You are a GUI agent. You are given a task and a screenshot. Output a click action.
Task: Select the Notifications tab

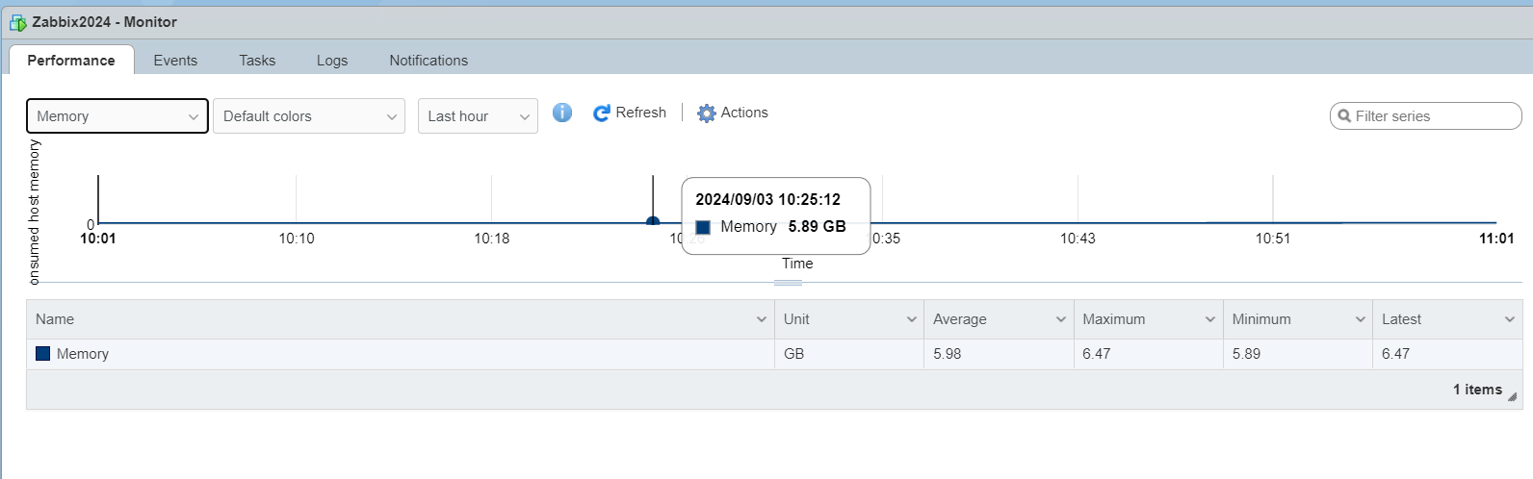point(429,61)
